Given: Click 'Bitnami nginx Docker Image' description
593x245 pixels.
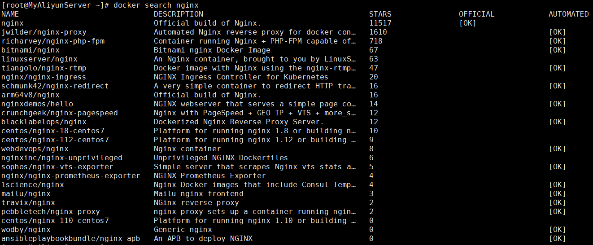Looking at the screenshot, I should coord(212,50).
